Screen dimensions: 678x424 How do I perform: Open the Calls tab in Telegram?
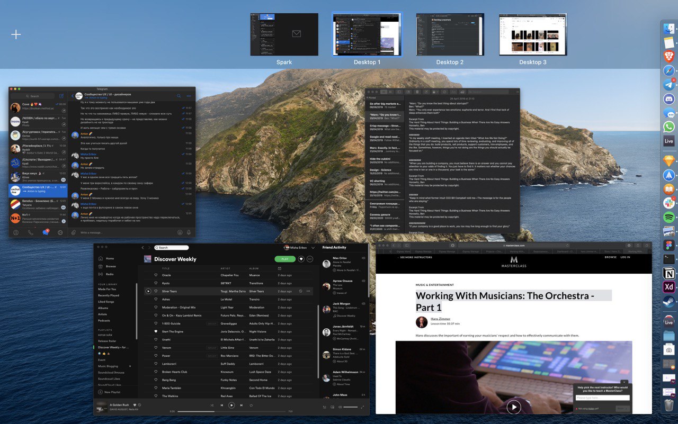point(30,232)
